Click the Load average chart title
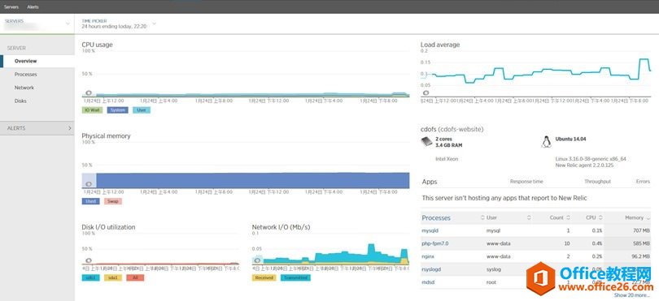The width and height of the screenshot is (659, 301). (x=440, y=45)
